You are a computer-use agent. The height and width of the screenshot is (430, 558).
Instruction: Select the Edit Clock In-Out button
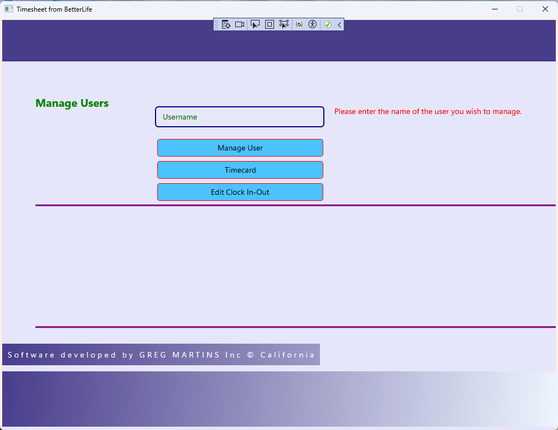(240, 192)
